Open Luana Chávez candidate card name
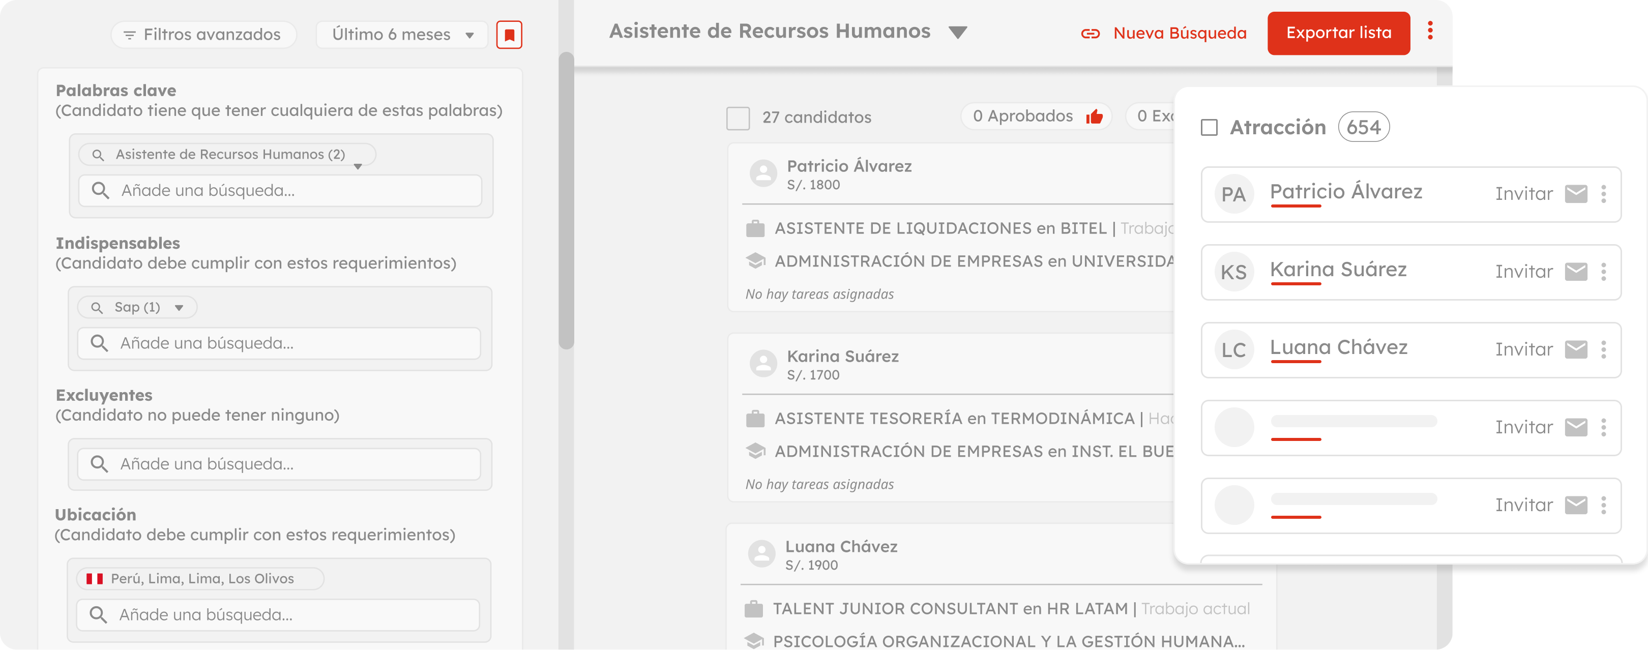1648x650 pixels. pos(841,547)
